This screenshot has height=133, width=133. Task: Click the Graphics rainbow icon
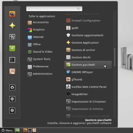point(30,30)
